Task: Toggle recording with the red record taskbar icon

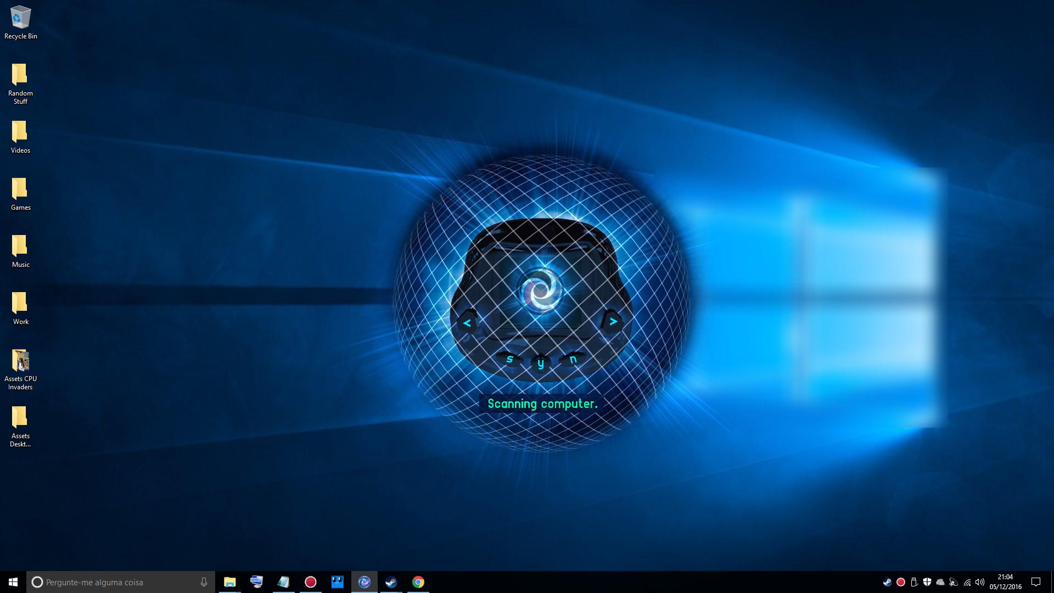Action: (x=311, y=582)
